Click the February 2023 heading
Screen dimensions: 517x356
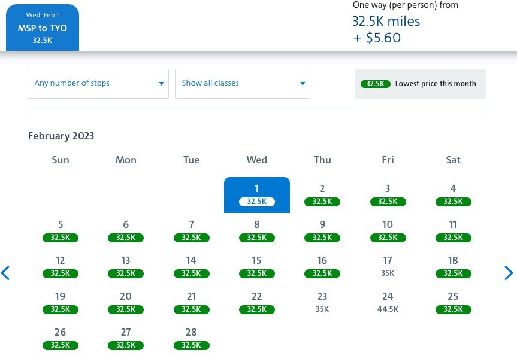(61, 136)
